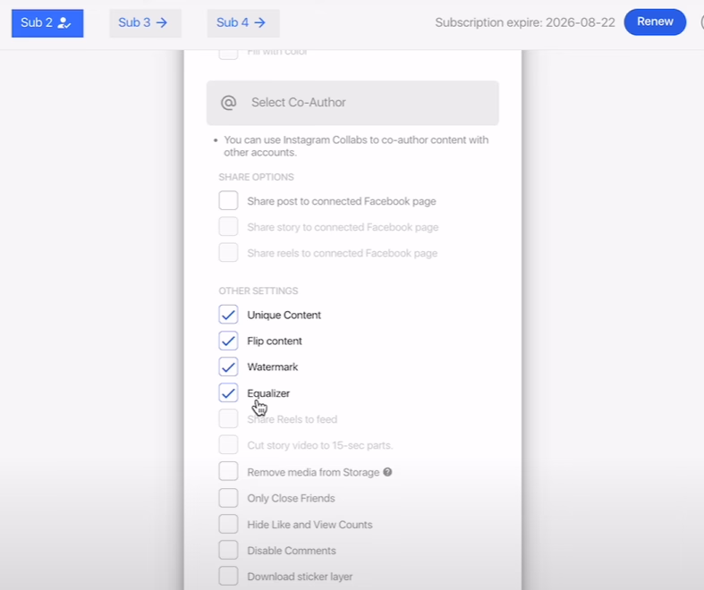
Task: Click the SHARE OPTIONS heading
Action: point(256,177)
